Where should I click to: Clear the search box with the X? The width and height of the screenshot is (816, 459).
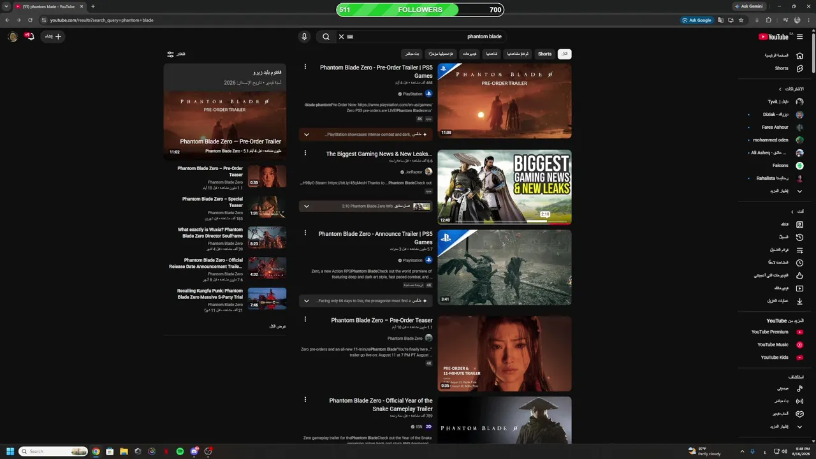(341, 36)
